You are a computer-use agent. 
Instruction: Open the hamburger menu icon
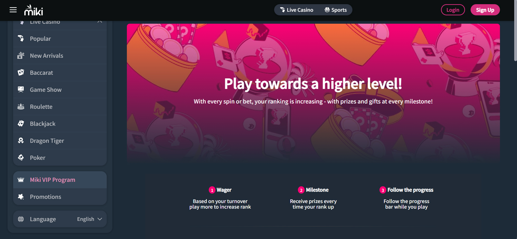tap(13, 10)
